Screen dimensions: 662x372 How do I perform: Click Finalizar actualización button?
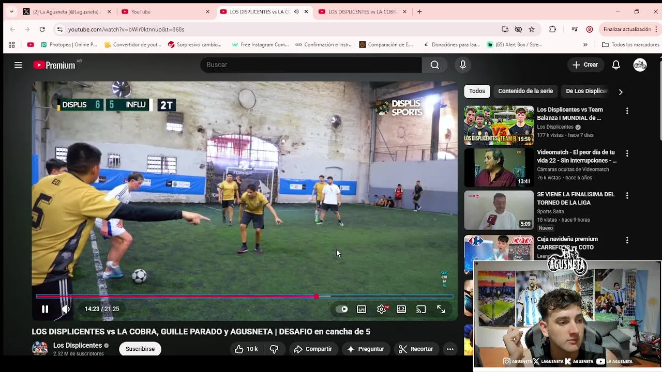tap(627, 29)
